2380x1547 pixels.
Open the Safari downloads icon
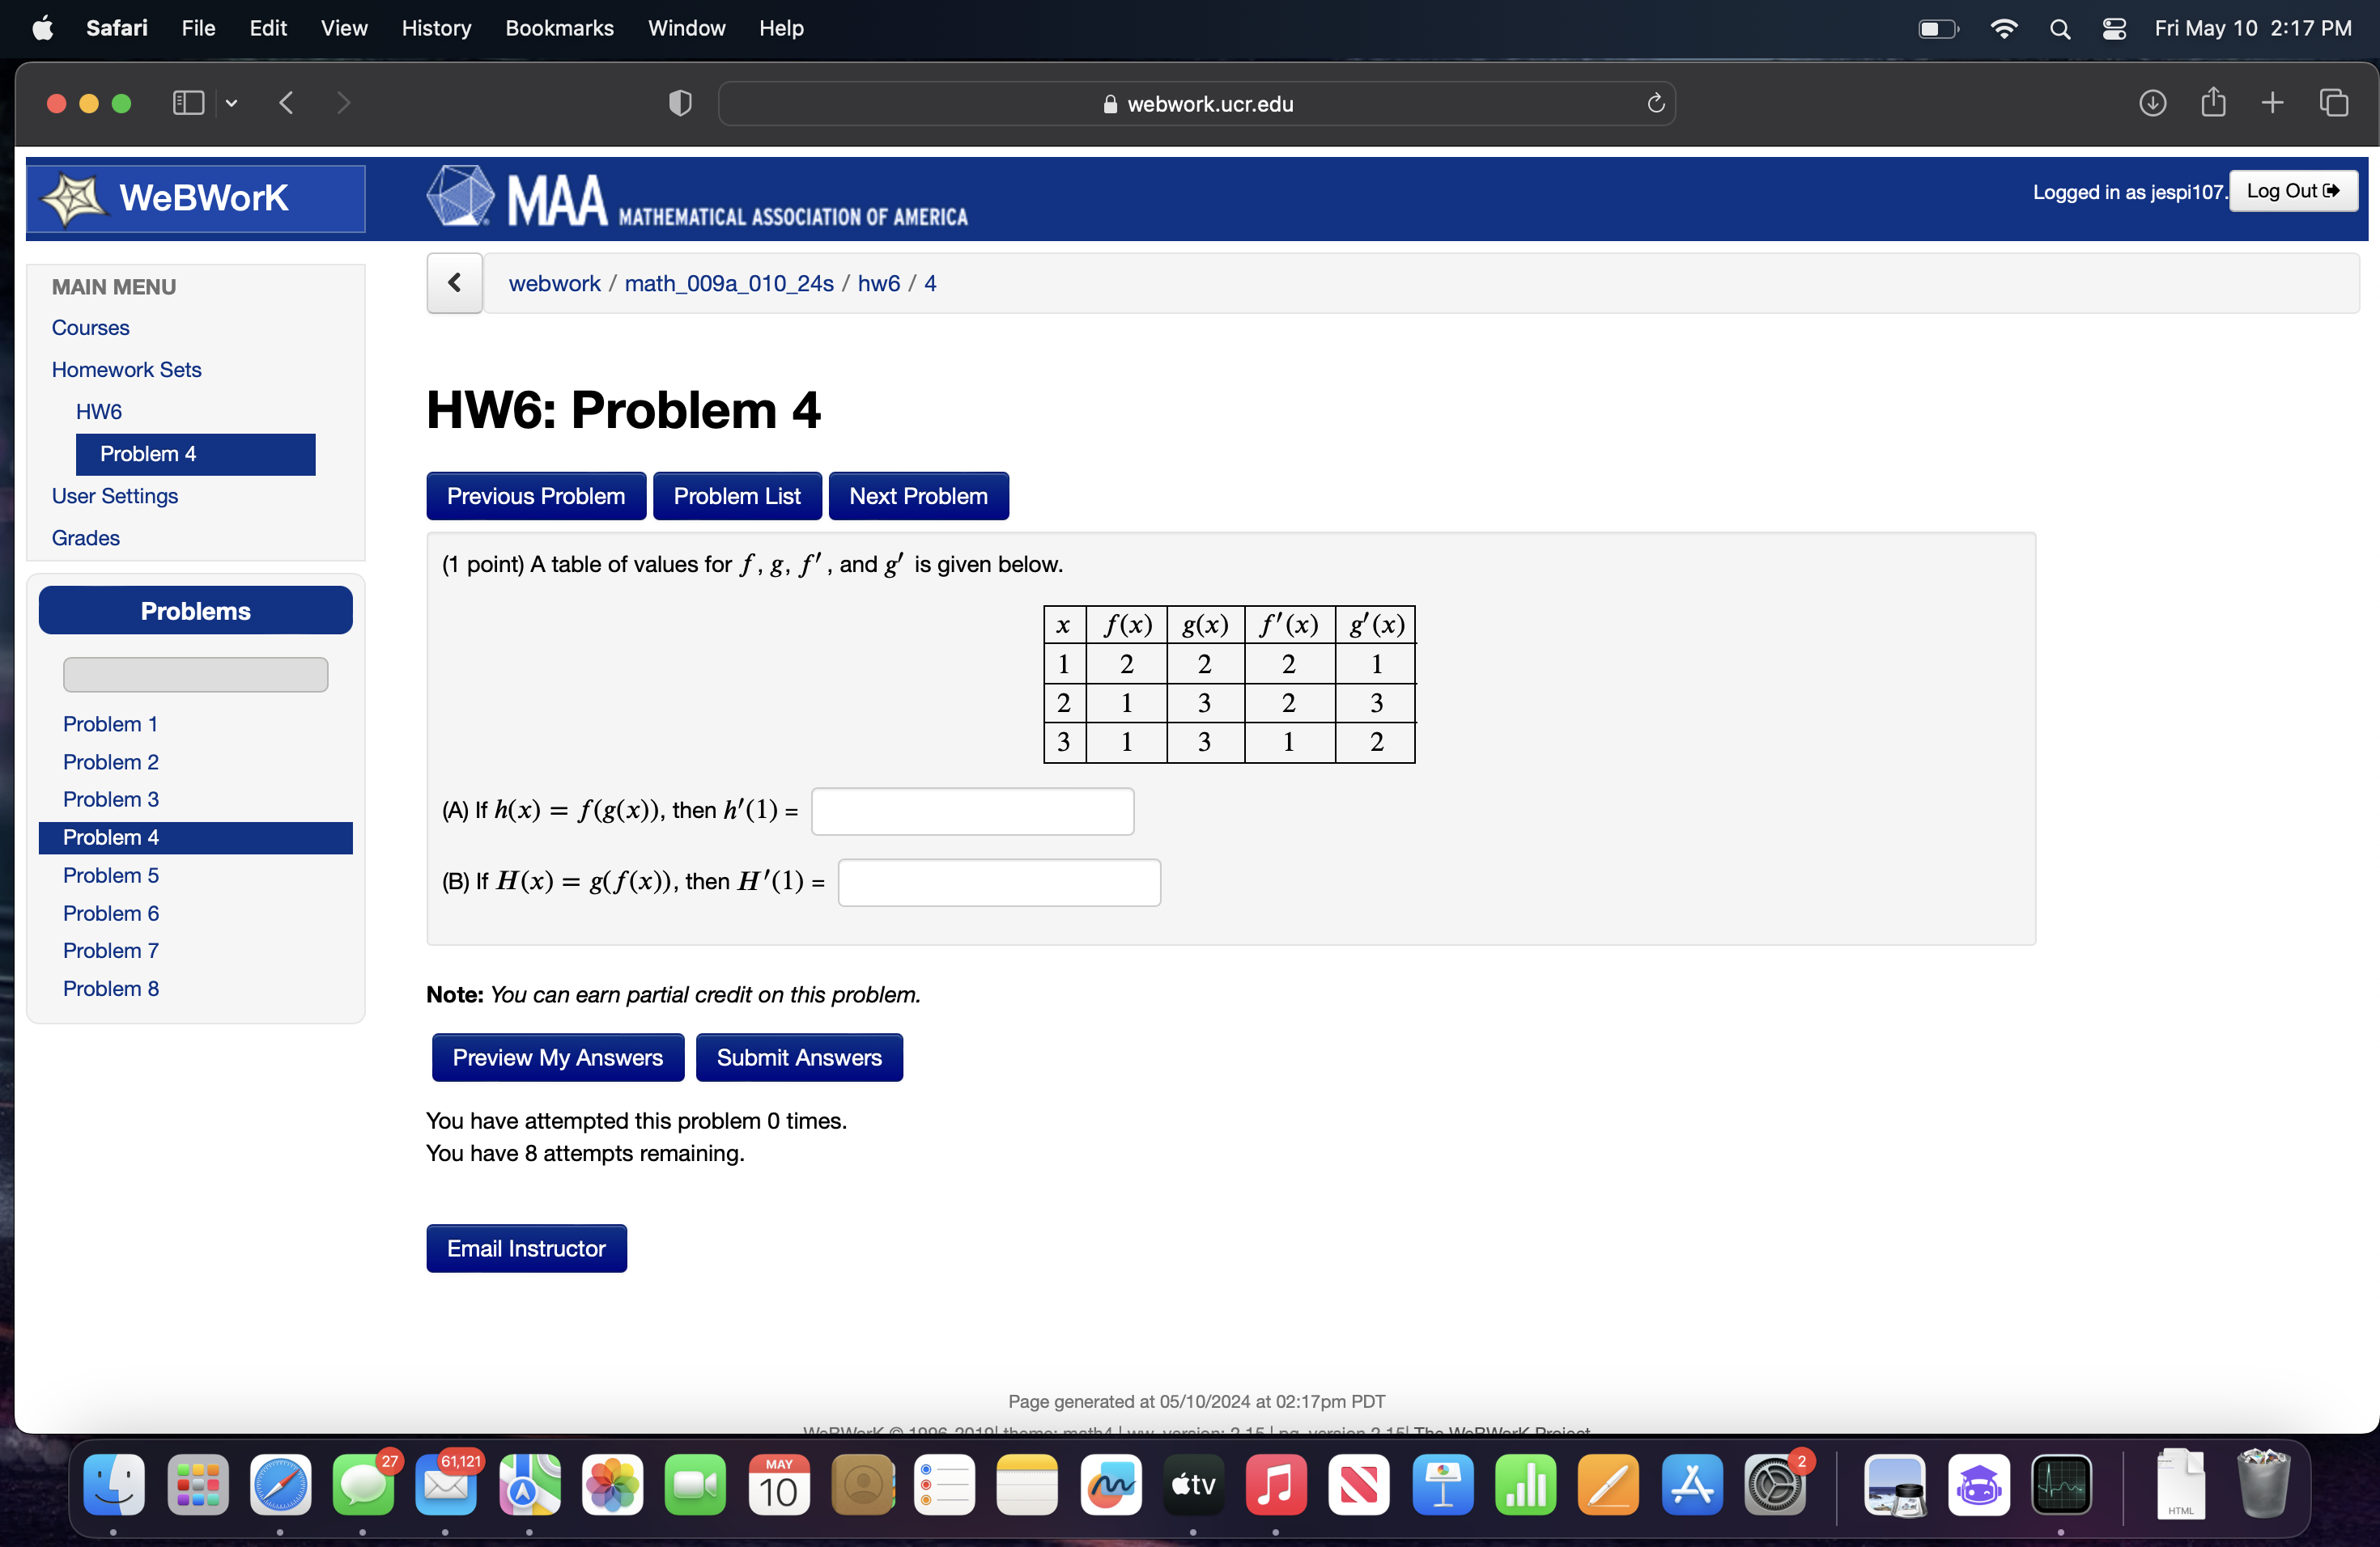[x=2152, y=103]
